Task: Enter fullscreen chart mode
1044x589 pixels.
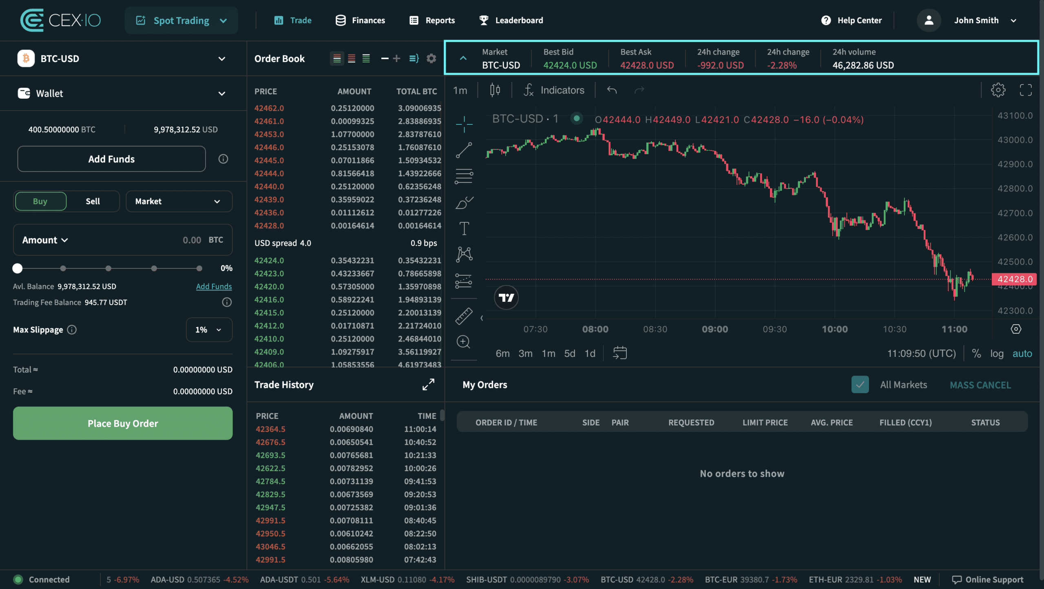Action: (1026, 90)
